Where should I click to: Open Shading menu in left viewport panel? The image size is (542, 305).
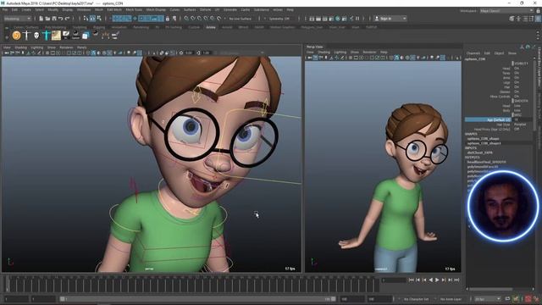tap(20, 47)
